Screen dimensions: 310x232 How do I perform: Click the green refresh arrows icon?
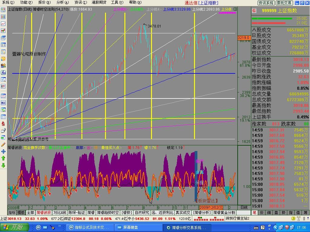coord(3,110)
